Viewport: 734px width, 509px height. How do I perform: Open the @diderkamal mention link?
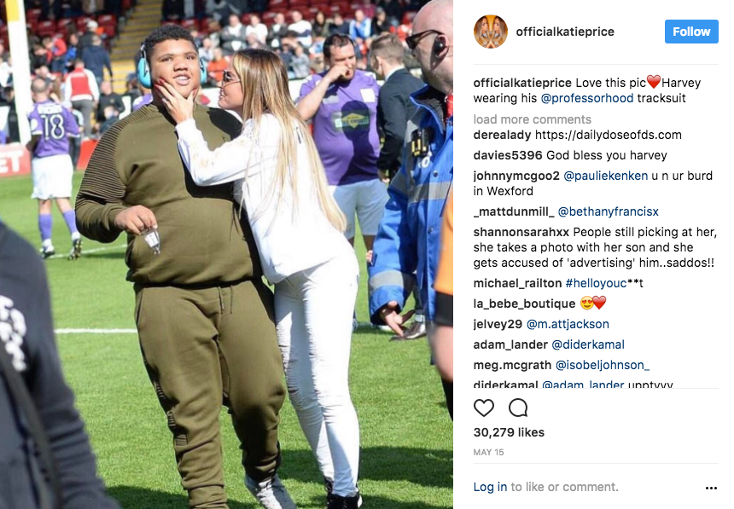click(x=588, y=344)
